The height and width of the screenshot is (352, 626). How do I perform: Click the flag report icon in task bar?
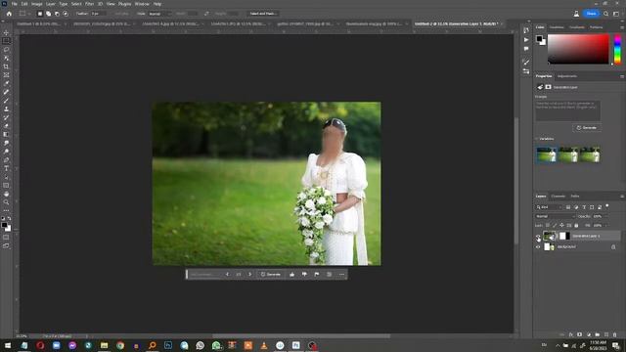click(317, 274)
